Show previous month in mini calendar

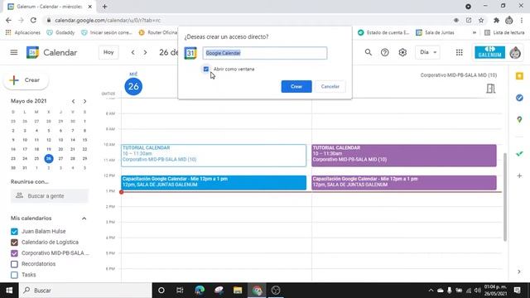pyautogui.click(x=73, y=101)
